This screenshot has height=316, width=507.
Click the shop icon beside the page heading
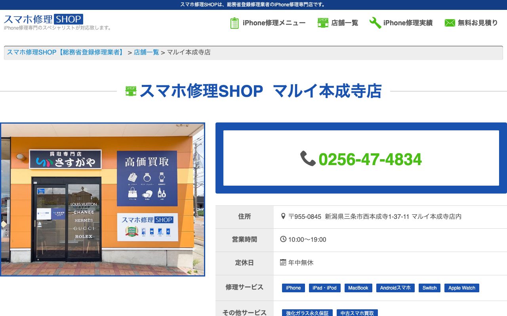131,91
